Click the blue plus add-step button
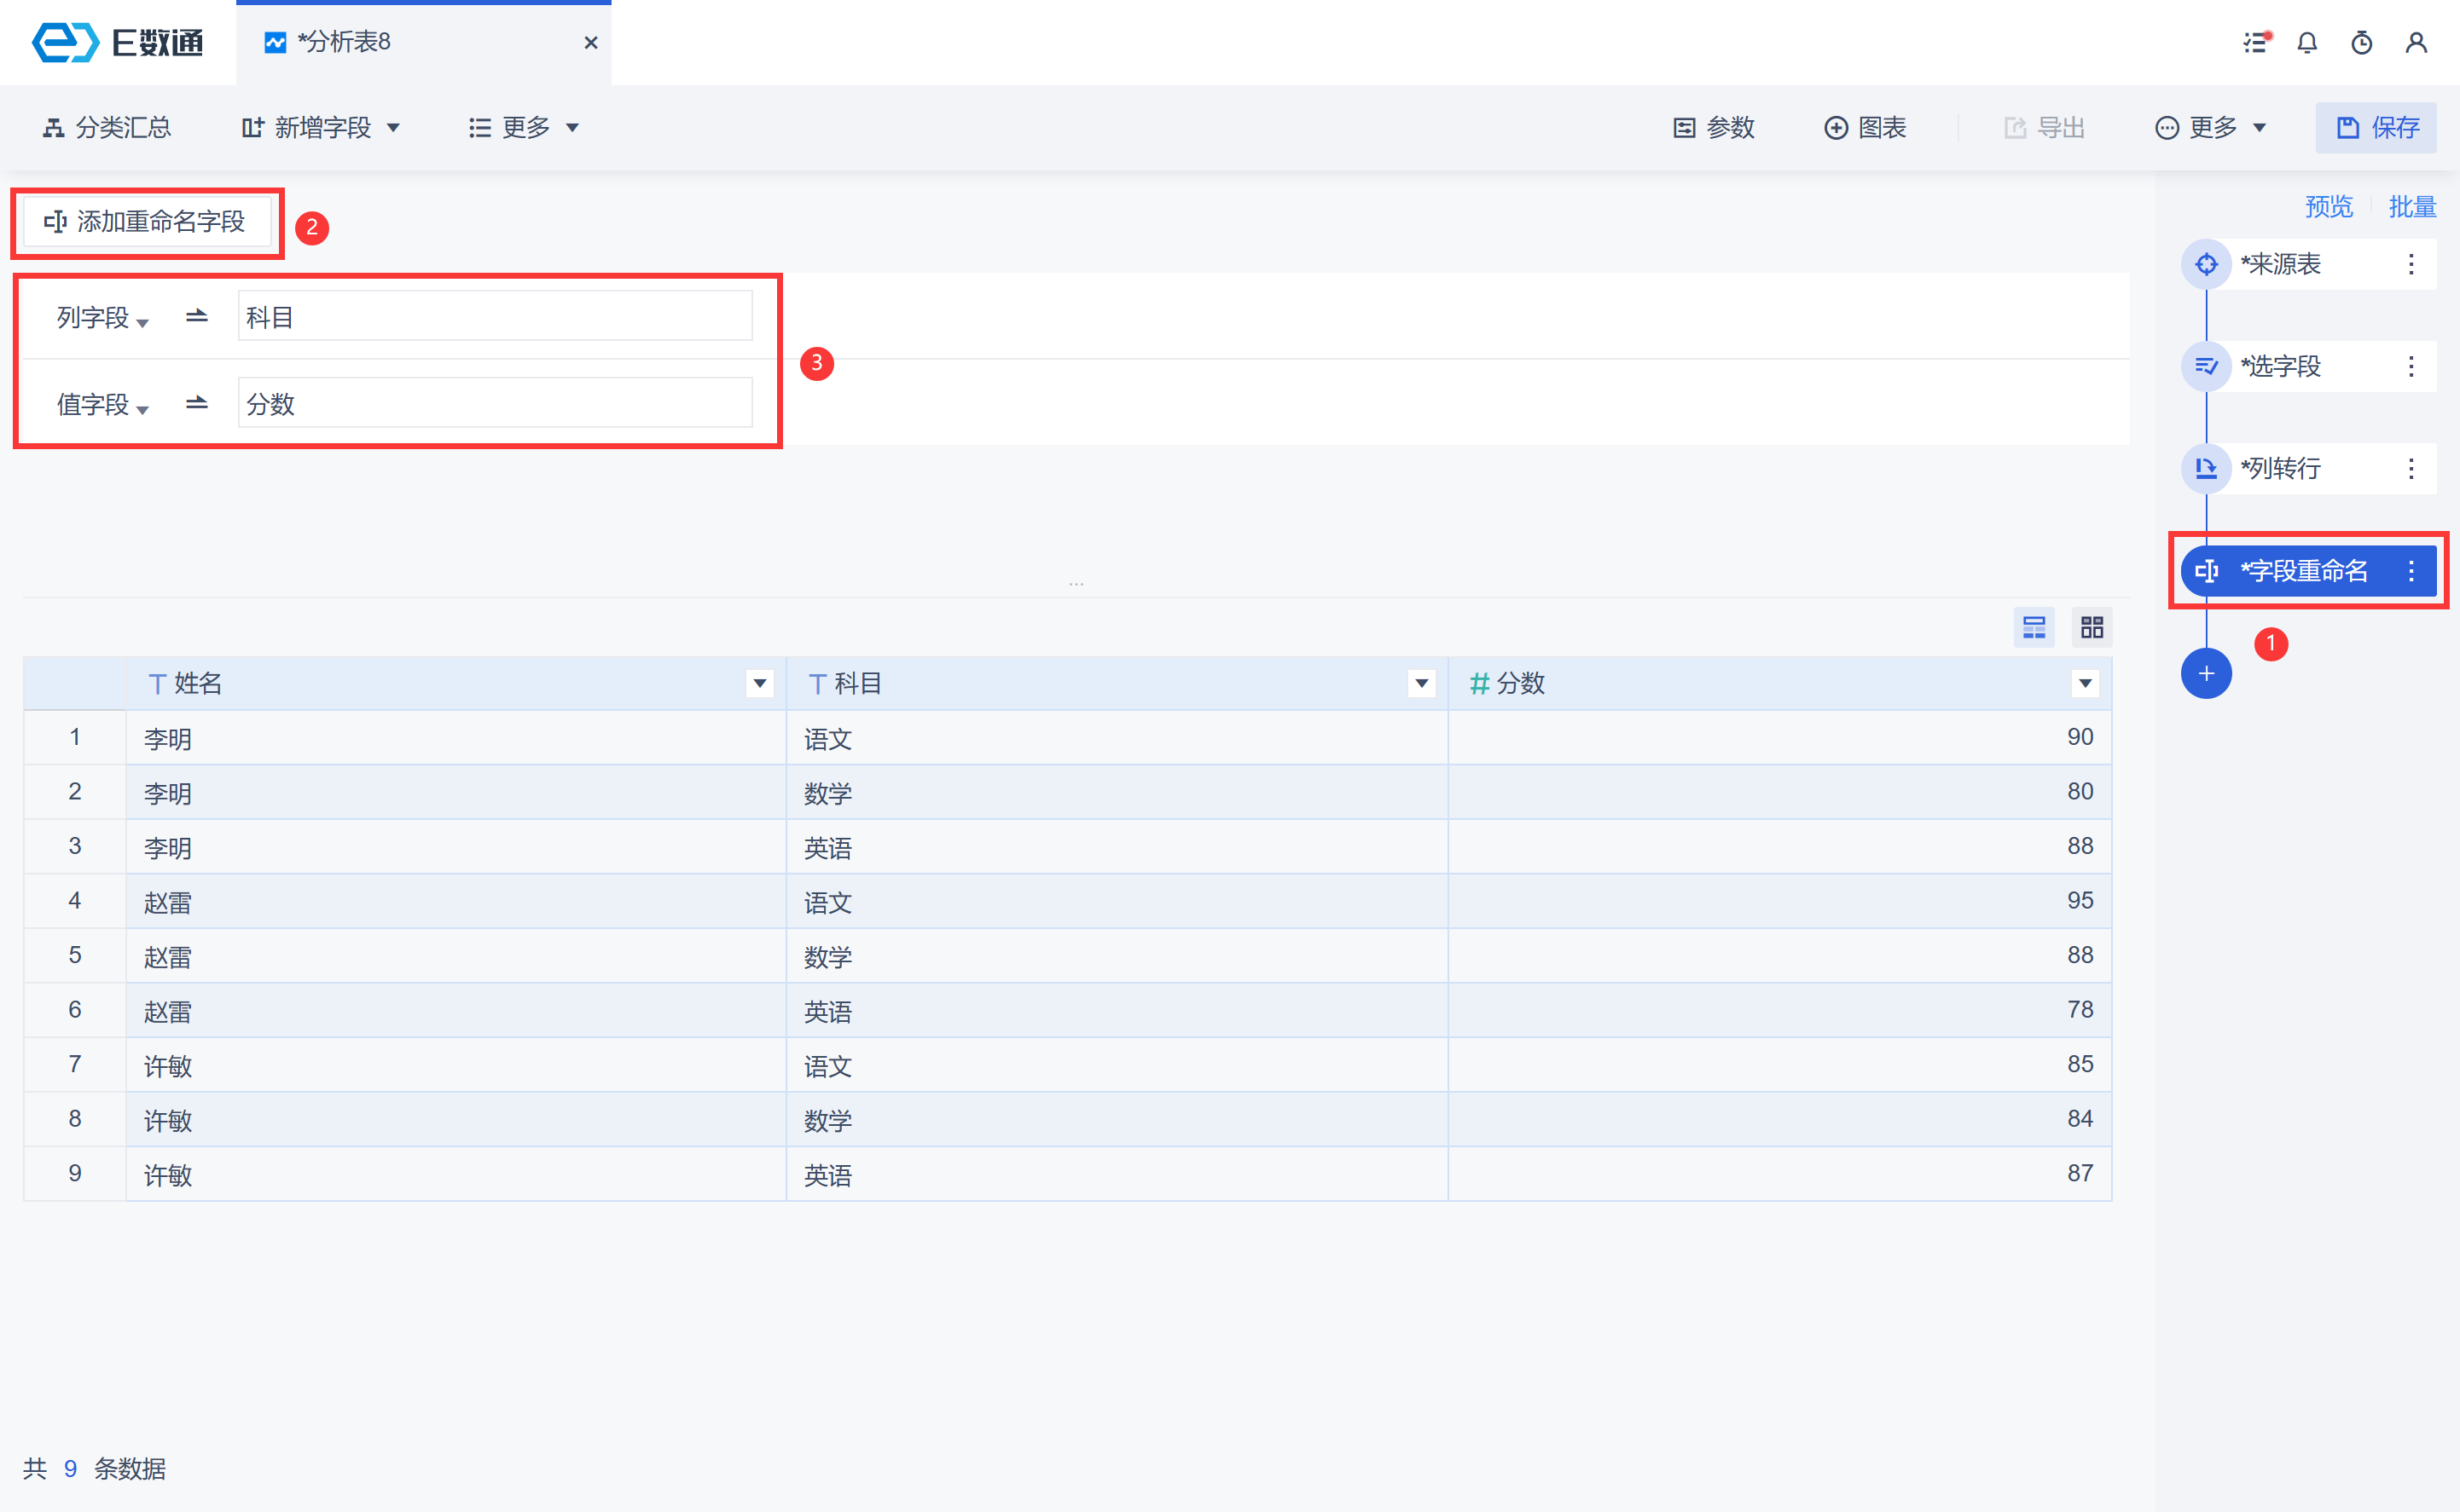Image resolution: width=2460 pixels, height=1512 pixels. coord(2206,673)
